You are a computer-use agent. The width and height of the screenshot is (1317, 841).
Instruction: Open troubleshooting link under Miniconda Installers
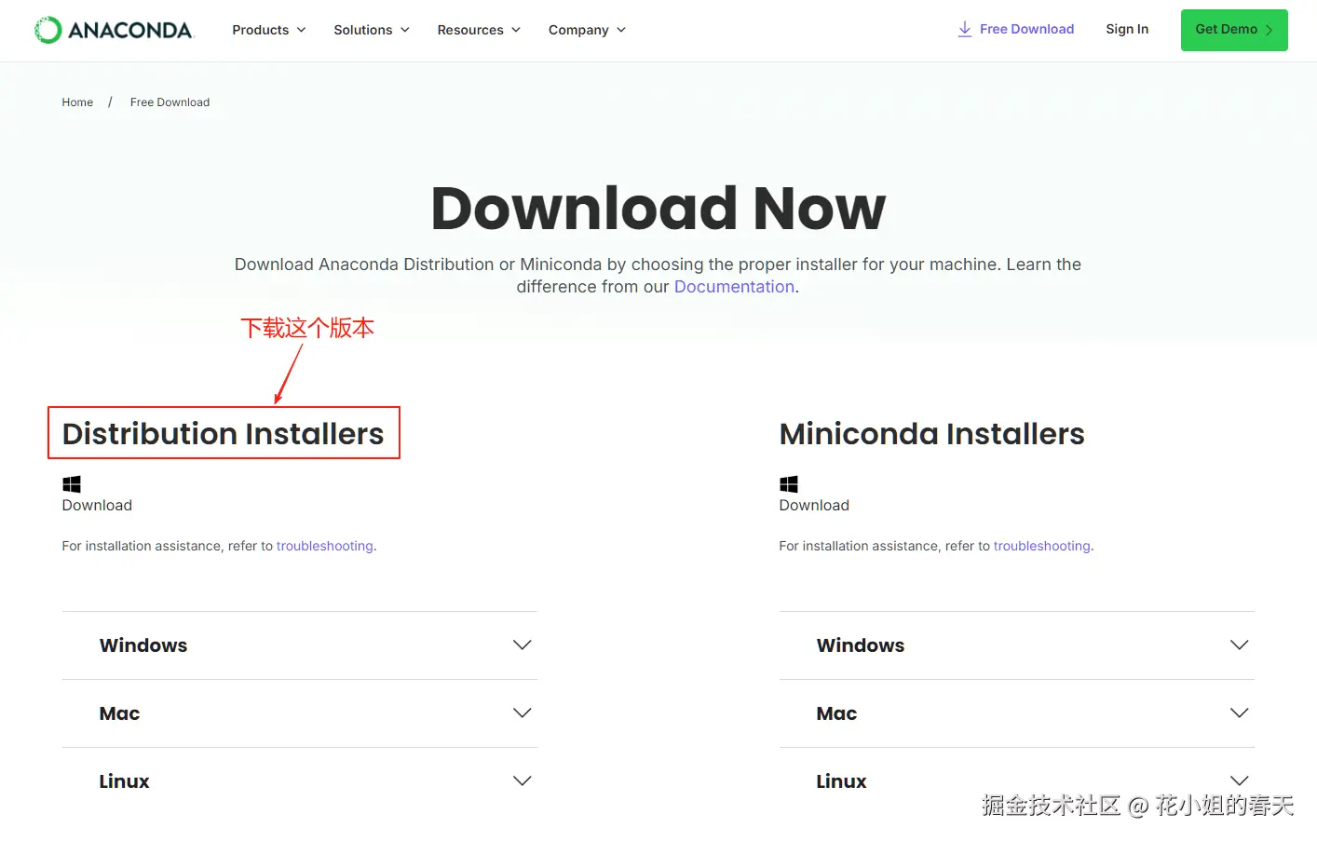pos(1041,546)
